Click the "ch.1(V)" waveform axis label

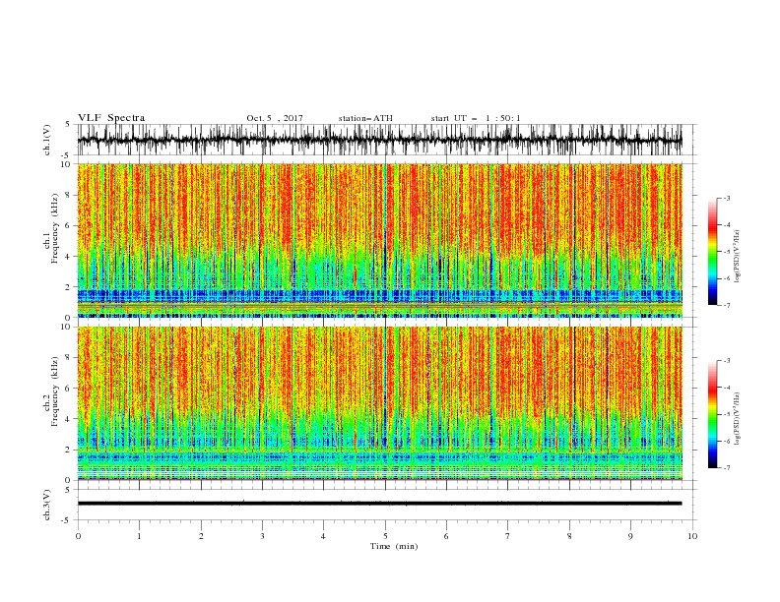point(47,140)
